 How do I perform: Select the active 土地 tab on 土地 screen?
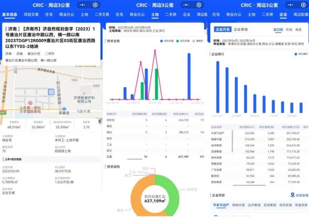pyautogui.click(x=155, y=14)
